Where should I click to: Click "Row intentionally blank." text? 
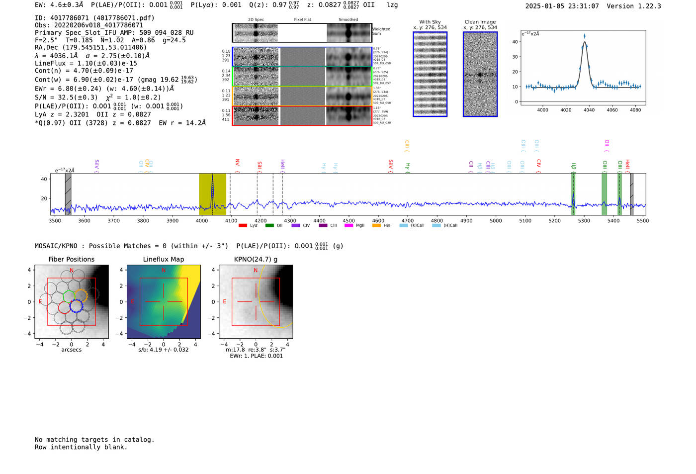tap(81, 447)
